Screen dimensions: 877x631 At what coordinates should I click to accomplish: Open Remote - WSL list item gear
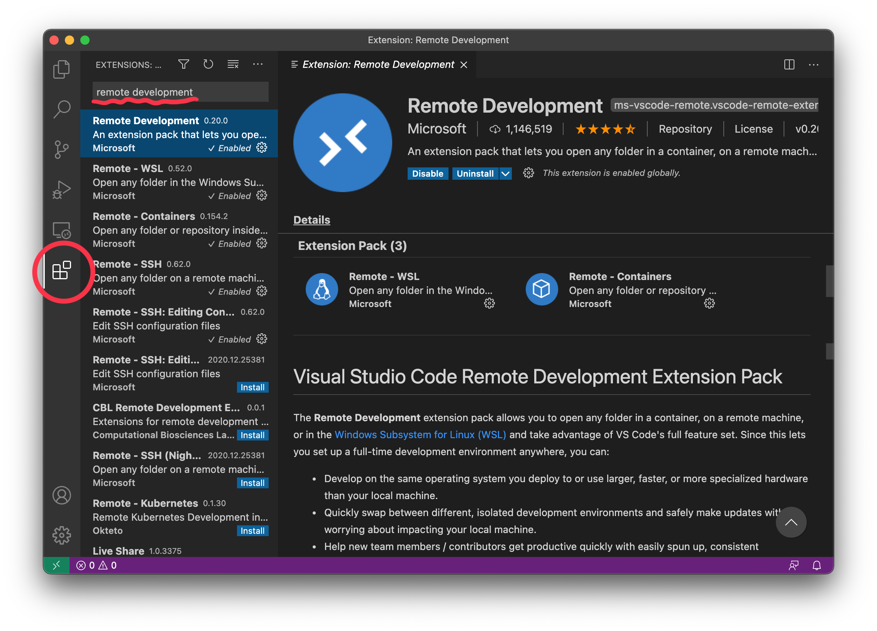point(262,196)
